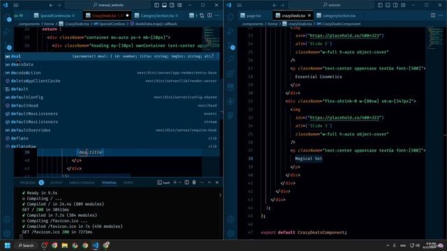
Task: Go back in manual_website window navigation
Action: pyautogui.click(x=51, y=5)
